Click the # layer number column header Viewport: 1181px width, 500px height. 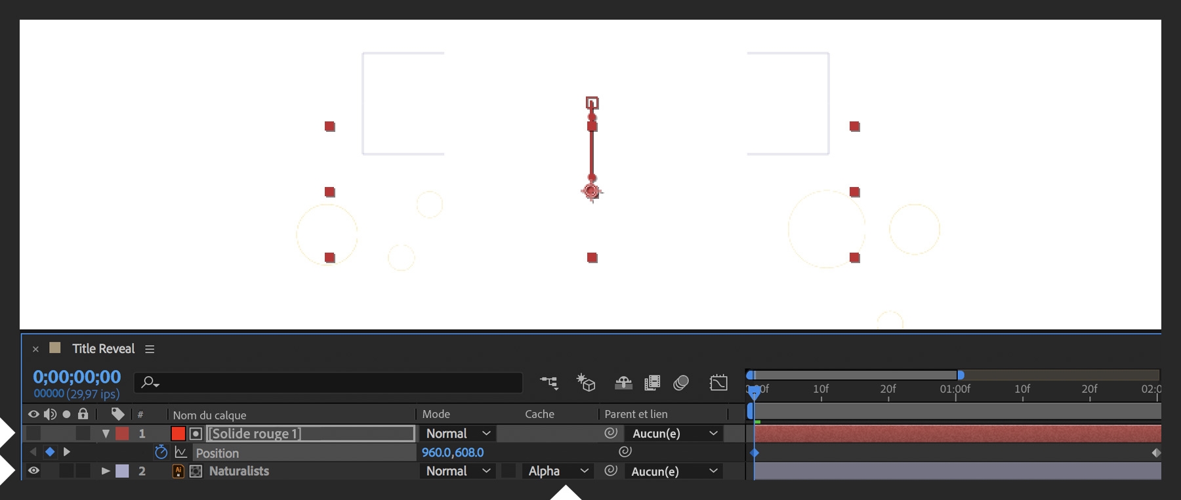click(140, 415)
